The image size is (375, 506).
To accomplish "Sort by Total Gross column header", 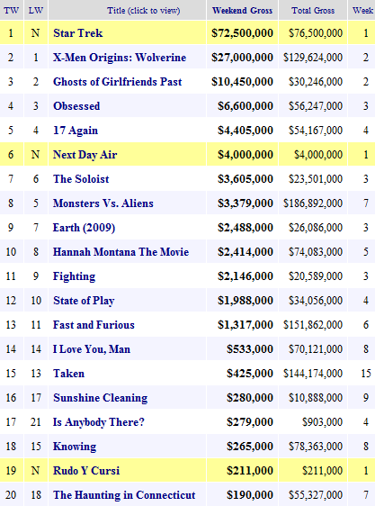I will click(313, 10).
